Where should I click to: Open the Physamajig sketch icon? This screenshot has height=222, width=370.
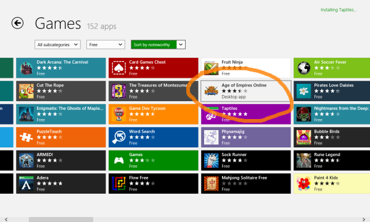pos(211,138)
